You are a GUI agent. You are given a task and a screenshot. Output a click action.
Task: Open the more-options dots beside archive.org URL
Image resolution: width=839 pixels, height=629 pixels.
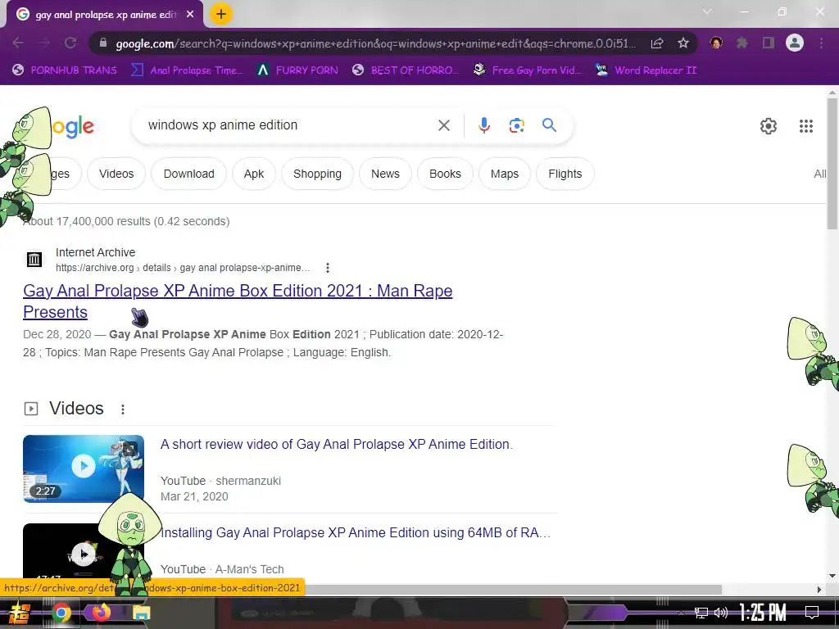(x=328, y=268)
